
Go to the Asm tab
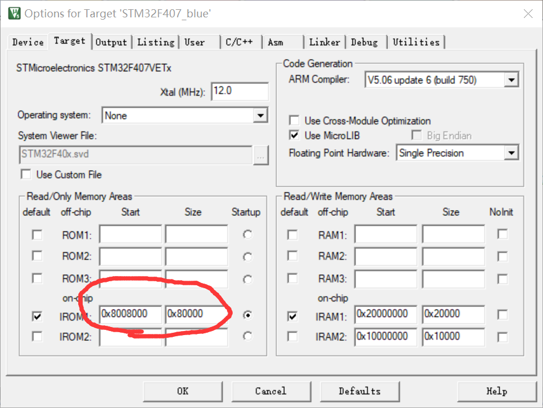(283, 42)
